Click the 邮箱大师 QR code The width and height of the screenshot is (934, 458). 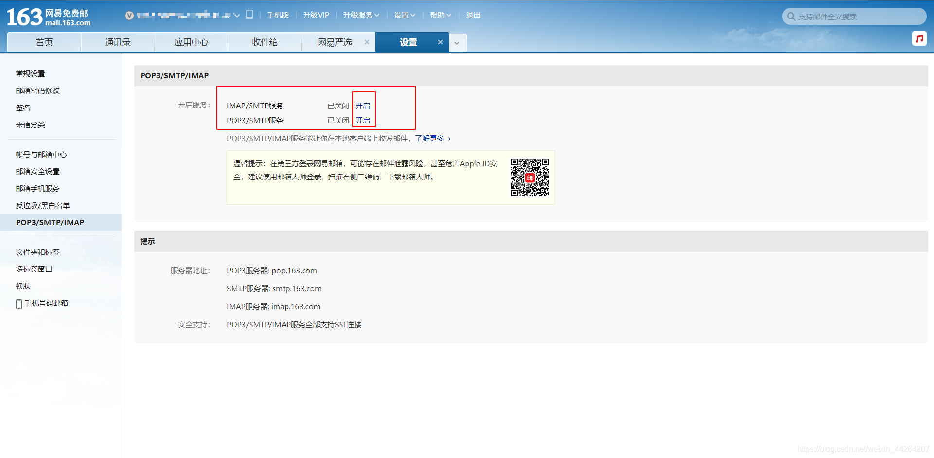point(530,177)
